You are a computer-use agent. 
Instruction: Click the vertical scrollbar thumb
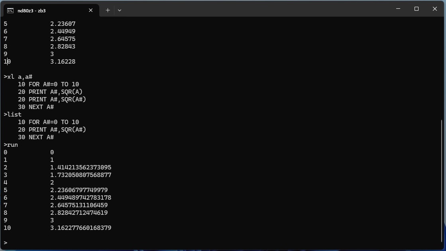442,181
